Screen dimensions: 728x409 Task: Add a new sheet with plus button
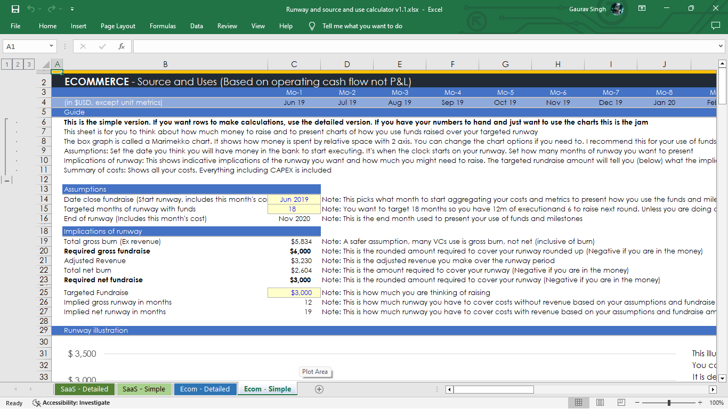pyautogui.click(x=319, y=389)
